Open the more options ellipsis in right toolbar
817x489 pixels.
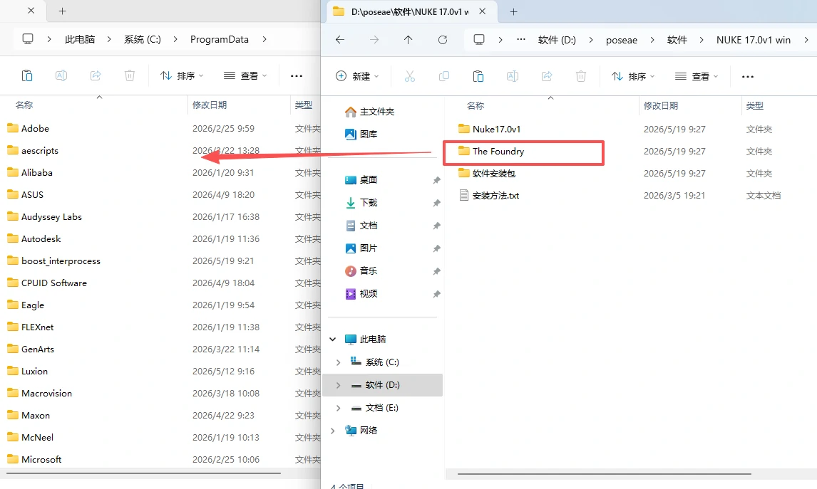click(748, 76)
